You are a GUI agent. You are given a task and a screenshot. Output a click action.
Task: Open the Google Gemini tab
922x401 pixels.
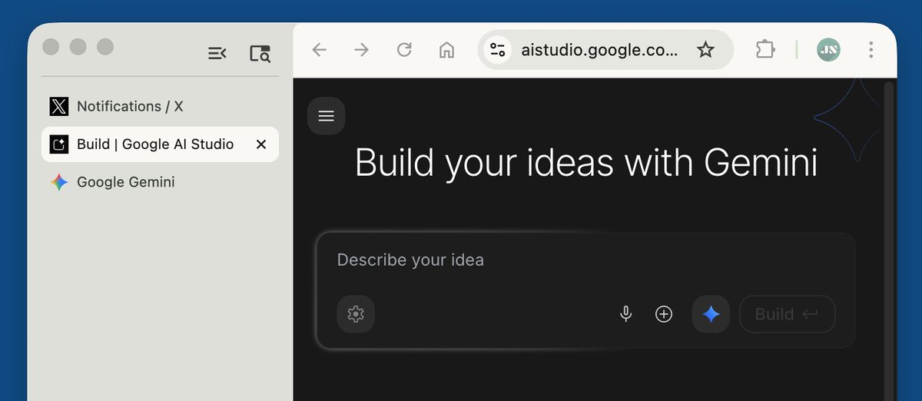pos(160,182)
